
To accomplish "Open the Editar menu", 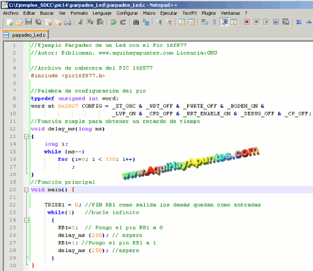I will [29, 13].
